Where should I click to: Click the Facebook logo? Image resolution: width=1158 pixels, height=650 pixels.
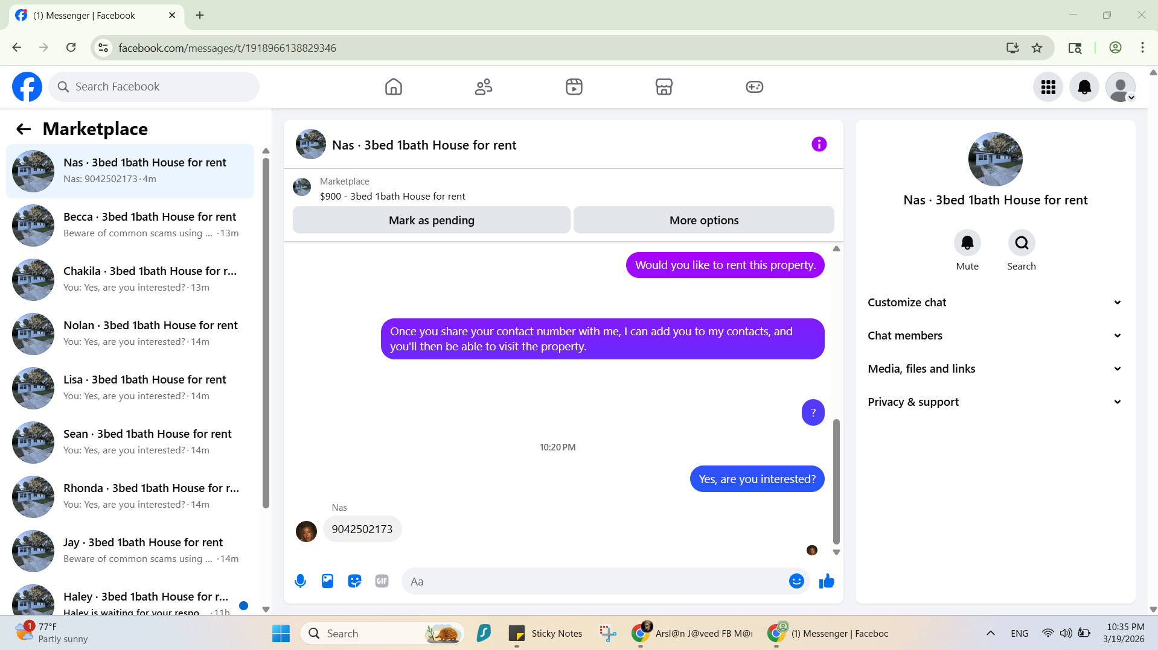pyautogui.click(x=27, y=87)
